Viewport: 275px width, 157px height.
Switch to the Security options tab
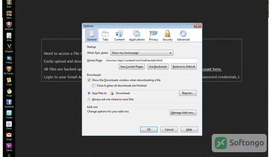pyautogui.click(x=167, y=35)
